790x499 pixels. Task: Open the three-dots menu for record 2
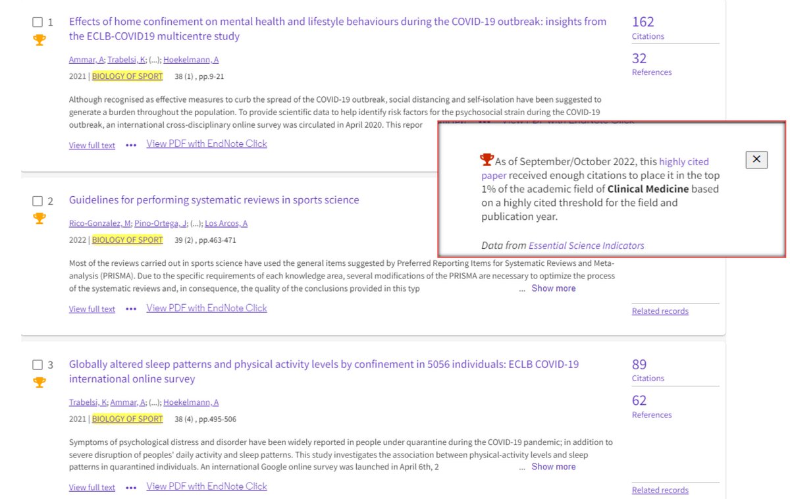point(131,309)
